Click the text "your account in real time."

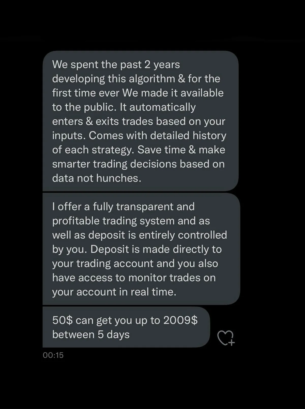[114, 292]
